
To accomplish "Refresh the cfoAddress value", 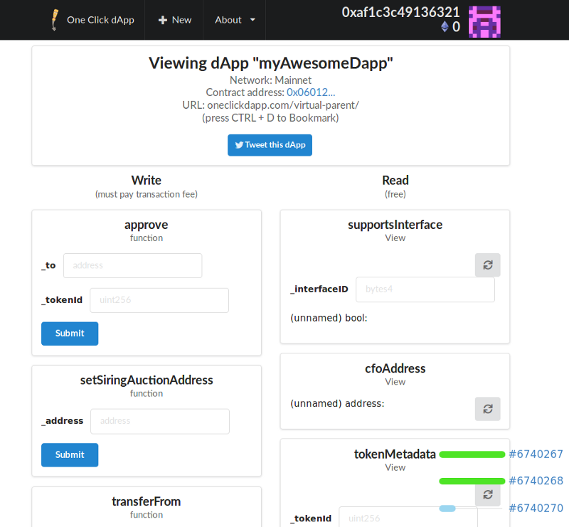I will [x=487, y=409].
